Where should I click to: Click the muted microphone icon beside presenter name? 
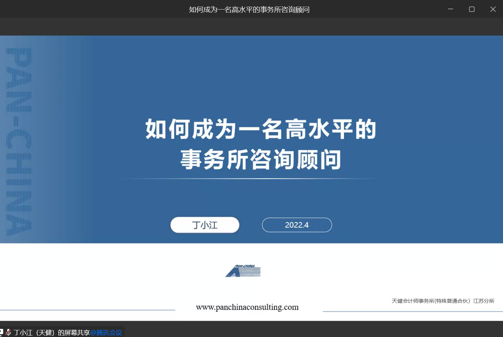point(8,332)
